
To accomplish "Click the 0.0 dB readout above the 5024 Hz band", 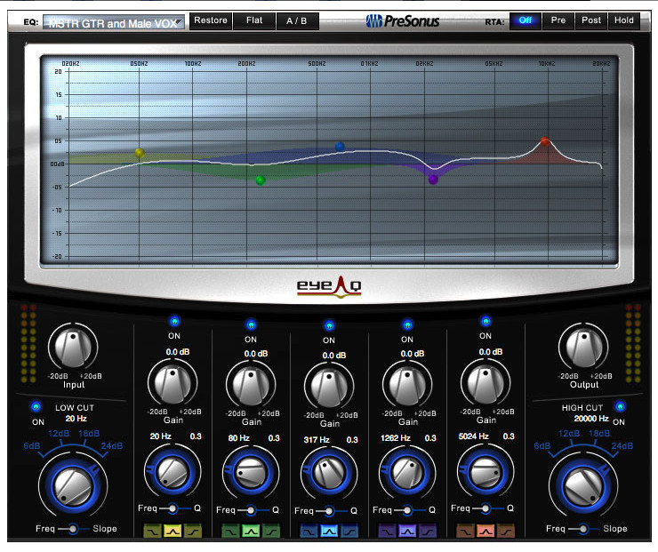I will click(491, 352).
